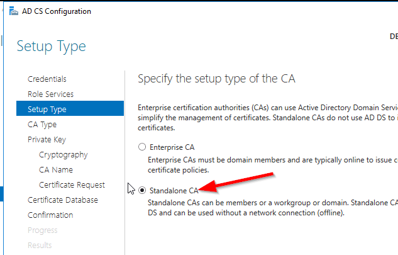Viewport: 398px width, 255px height.
Task: Open the Role Services step
Action: pos(50,94)
